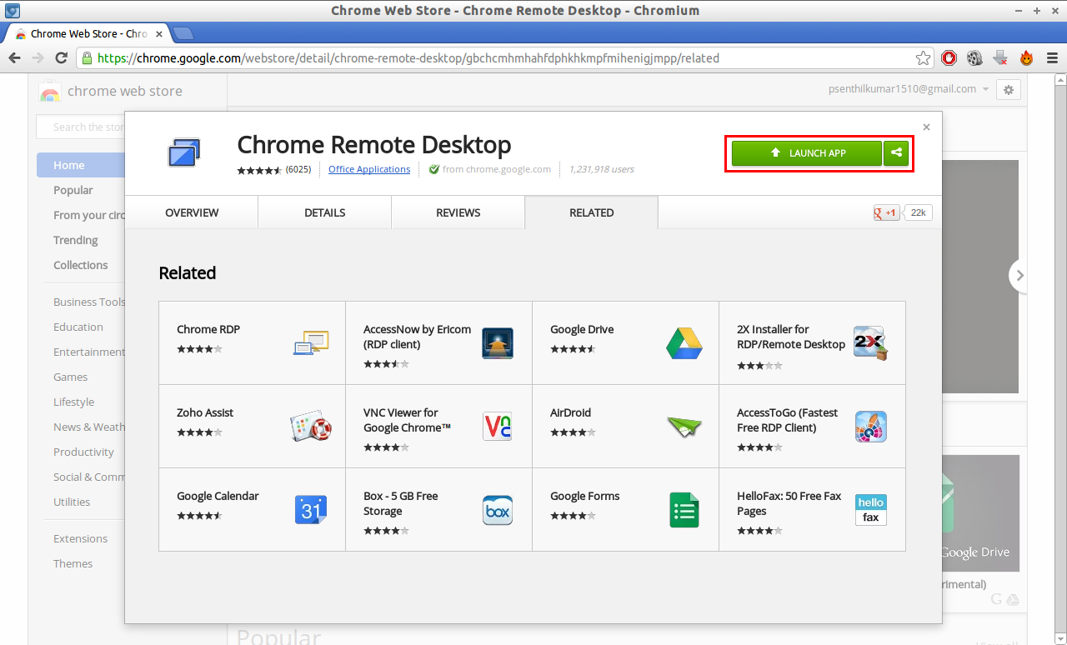This screenshot has height=645, width=1067.
Task: Close the app detail dialog
Action: click(x=926, y=127)
